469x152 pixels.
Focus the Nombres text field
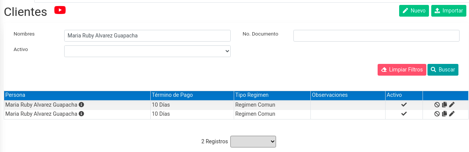(x=147, y=36)
